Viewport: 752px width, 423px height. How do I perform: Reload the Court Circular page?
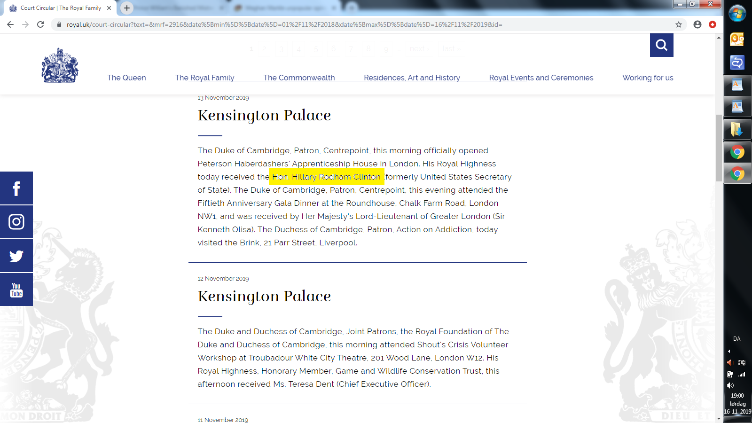(x=40, y=24)
